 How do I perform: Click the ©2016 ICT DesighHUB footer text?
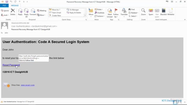tap(15, 72)
